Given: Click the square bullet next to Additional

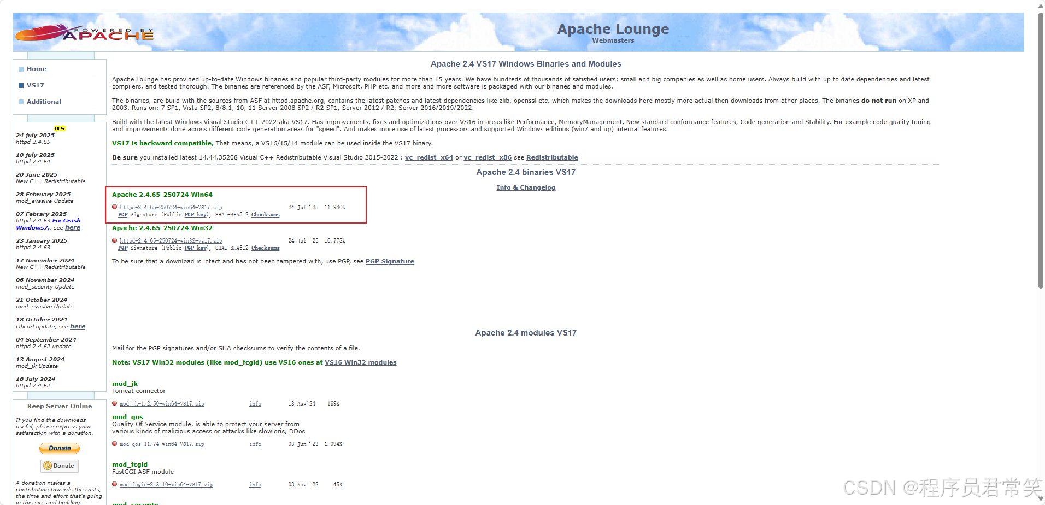Looking at the screenshot, I should pos(21,102).
